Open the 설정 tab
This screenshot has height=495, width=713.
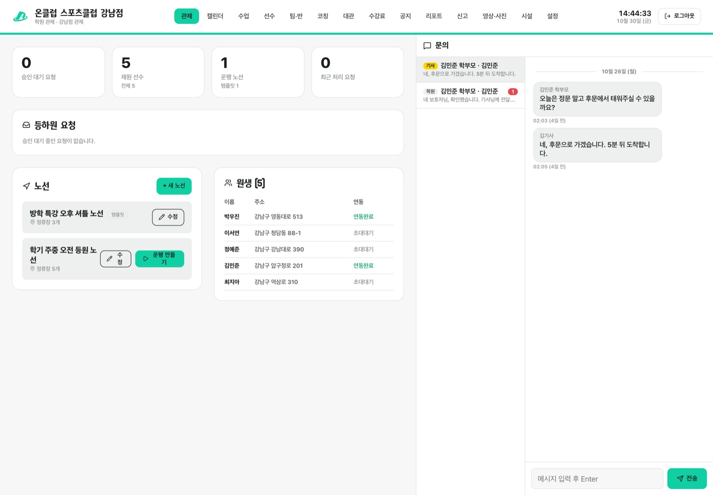click(x=552, y=16)
